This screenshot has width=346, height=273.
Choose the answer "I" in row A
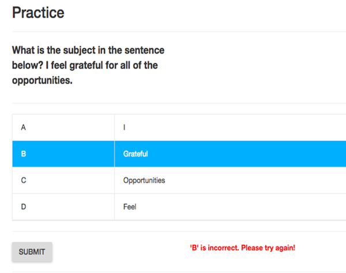(125, 128)
